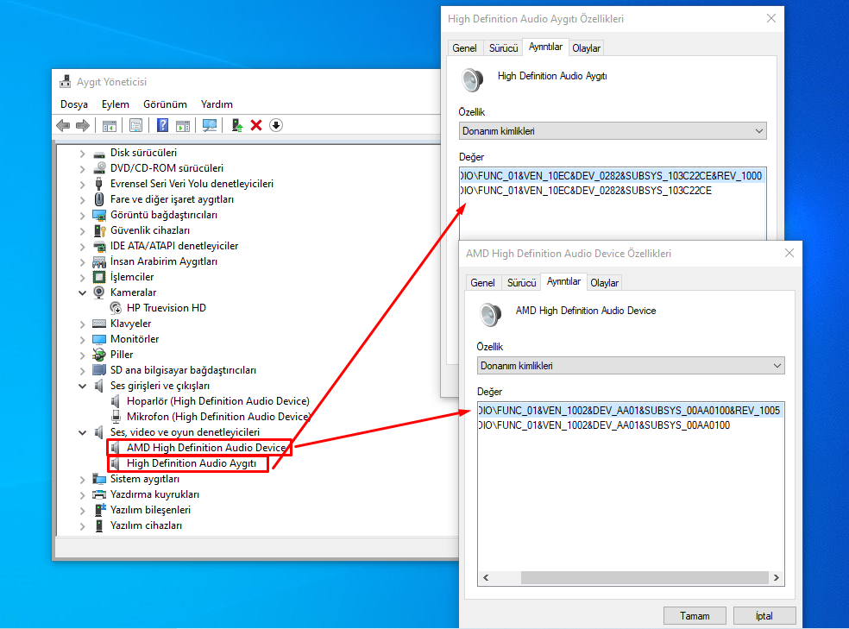Click the horizontal scrollbar thumb in Değer list
This screenshot has height=629, width=849.
645,577
